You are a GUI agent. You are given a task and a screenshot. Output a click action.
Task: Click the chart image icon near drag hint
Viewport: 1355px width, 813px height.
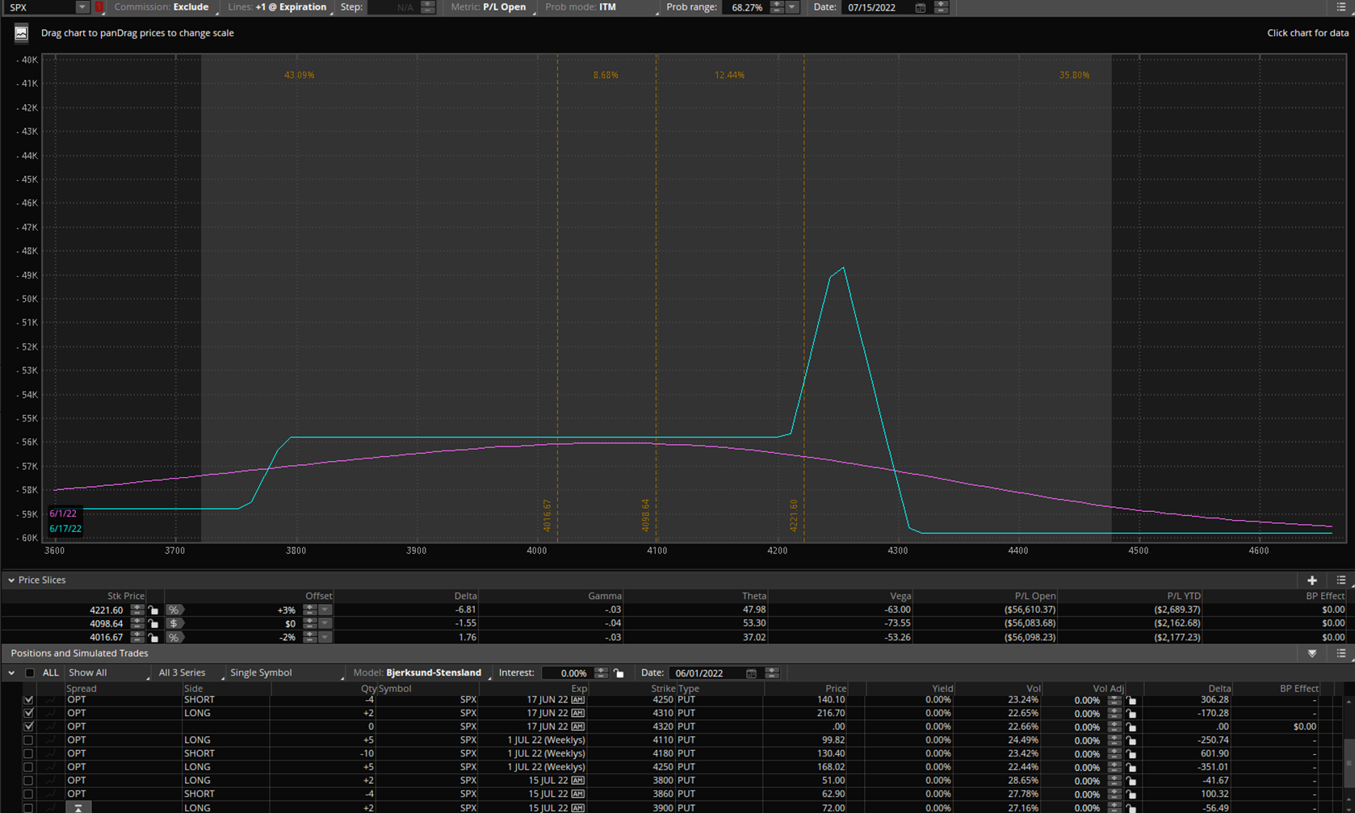[x=21, y=33]
